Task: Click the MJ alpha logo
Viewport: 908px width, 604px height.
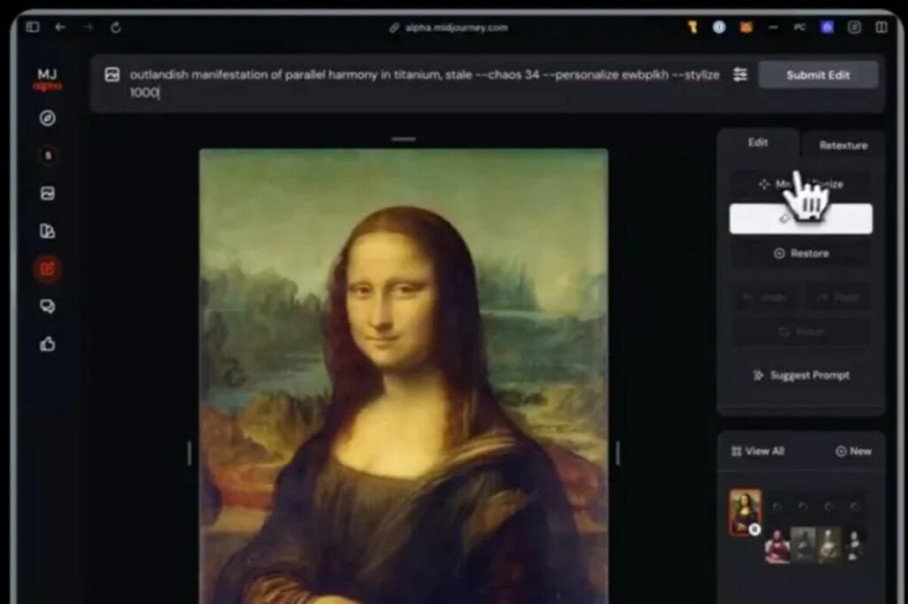Action: (48, 79)
